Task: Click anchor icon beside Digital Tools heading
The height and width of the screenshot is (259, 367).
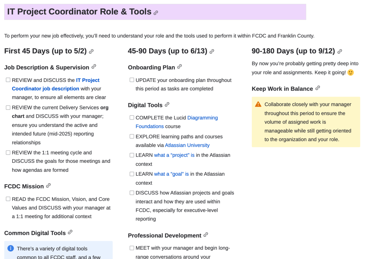Action: [x=167, y=104]
